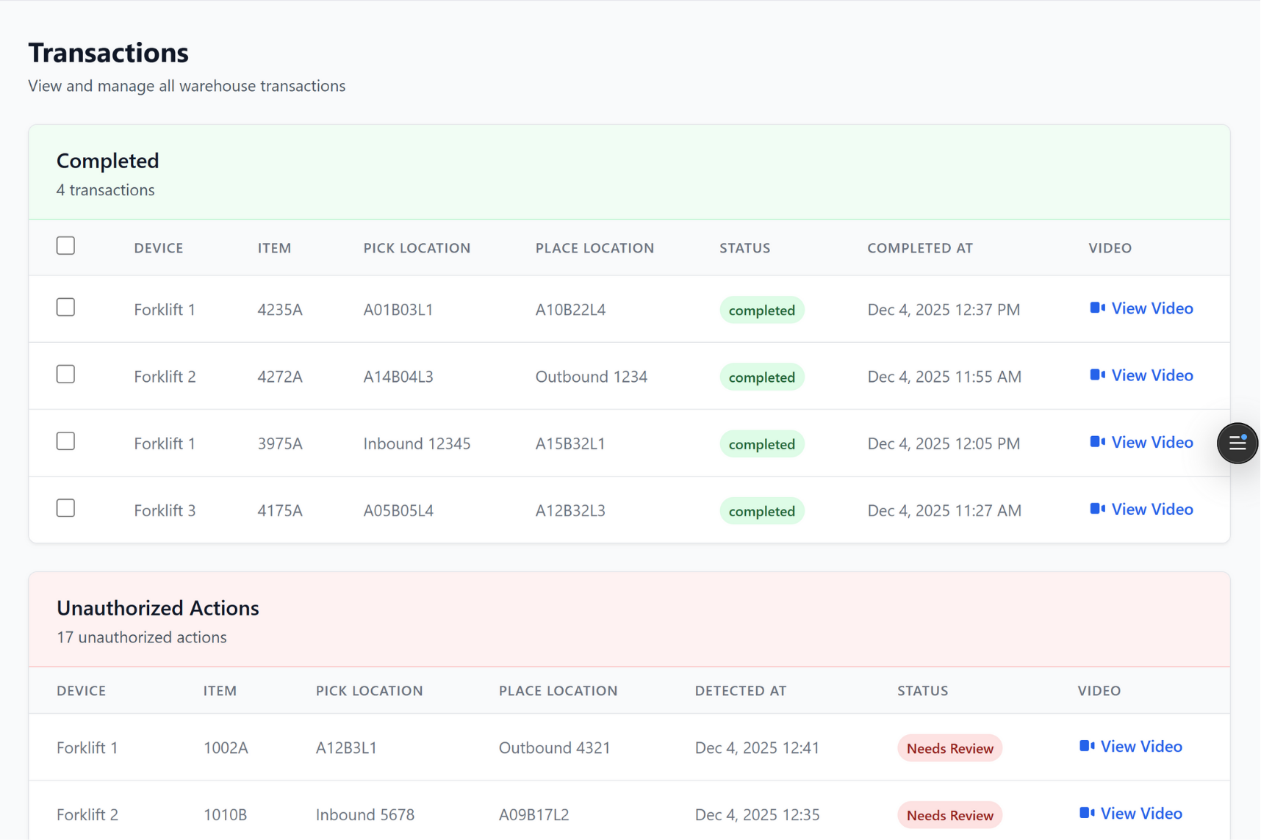Check the Forklift 3 transaction checkbox
Image resolution: width=1261 pixels, height=840 pixels.
coord(65,508)
